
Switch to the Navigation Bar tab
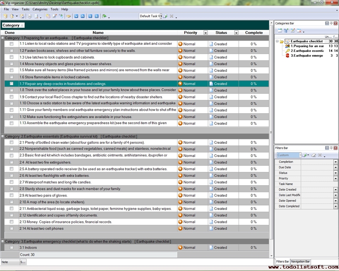click(300, 261)
